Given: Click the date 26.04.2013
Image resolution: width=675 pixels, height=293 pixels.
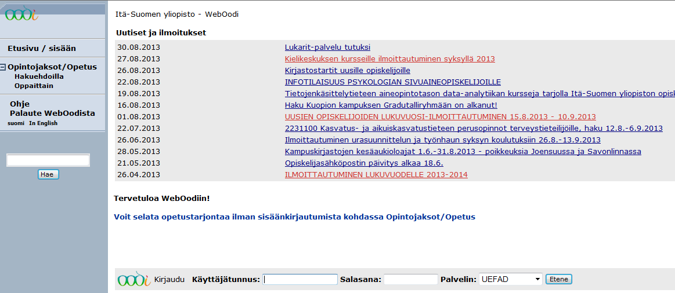Looking at the screenshot, I should point(139,175).
